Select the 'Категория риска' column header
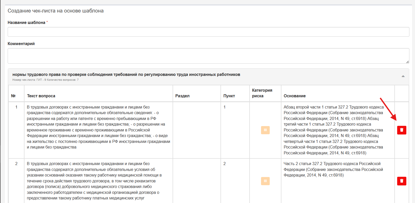Viewport: 415px width, 203px height. (262, 93)
